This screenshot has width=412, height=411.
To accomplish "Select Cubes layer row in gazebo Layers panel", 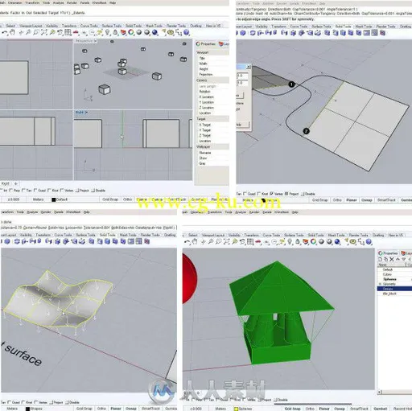I will [x=394, y=274].
